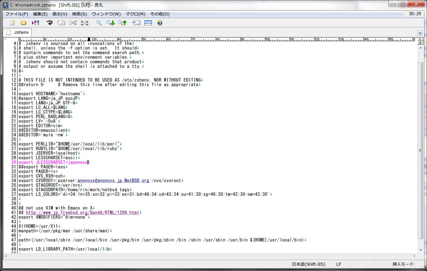
Task: Split the window with the blue split icon
Action: click(x=148, y=23)
